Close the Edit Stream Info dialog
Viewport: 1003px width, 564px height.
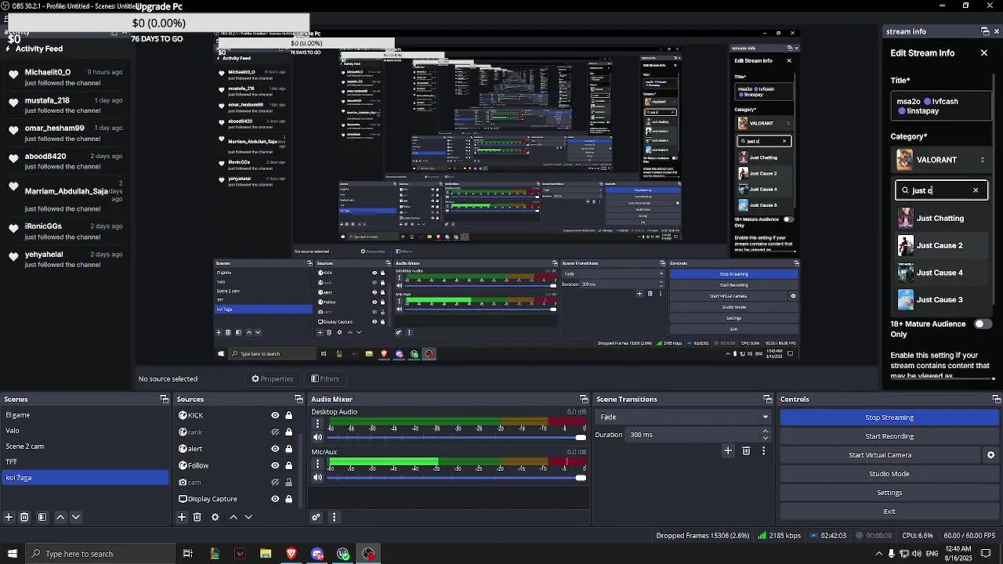click(x=984, y=53)
